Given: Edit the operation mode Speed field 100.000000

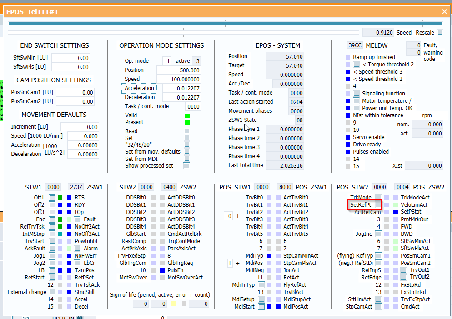Looking at the screenshot, I should click(x=178, y=79).
